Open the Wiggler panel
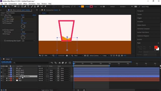 point(140,18)
